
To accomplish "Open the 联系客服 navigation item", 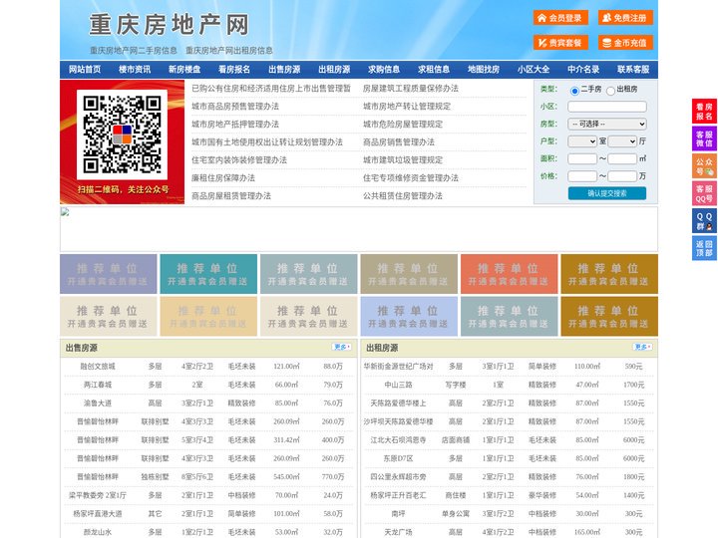I will tap(633, 70).
